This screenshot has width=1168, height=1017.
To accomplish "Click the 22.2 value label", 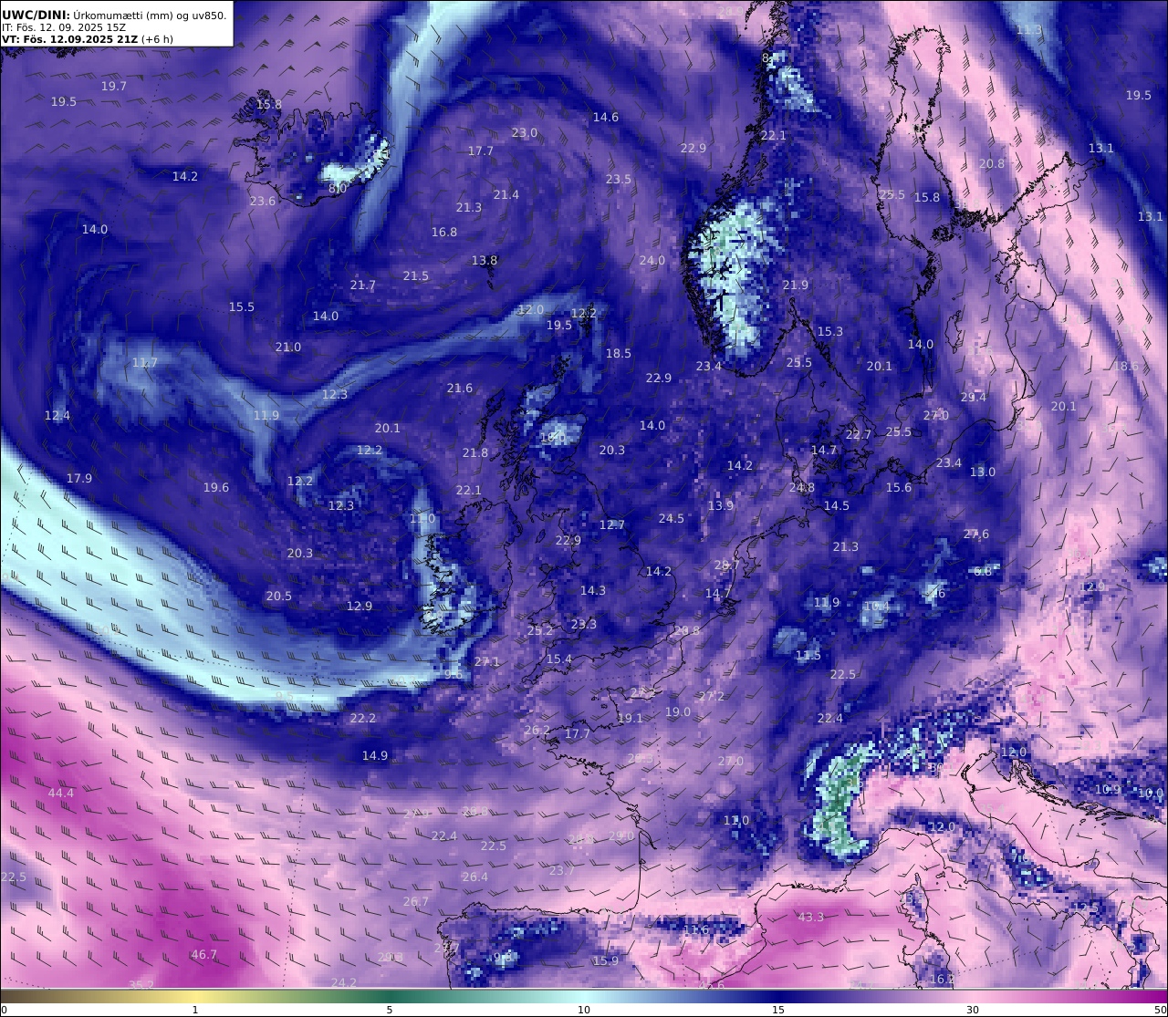I will 363,718.
